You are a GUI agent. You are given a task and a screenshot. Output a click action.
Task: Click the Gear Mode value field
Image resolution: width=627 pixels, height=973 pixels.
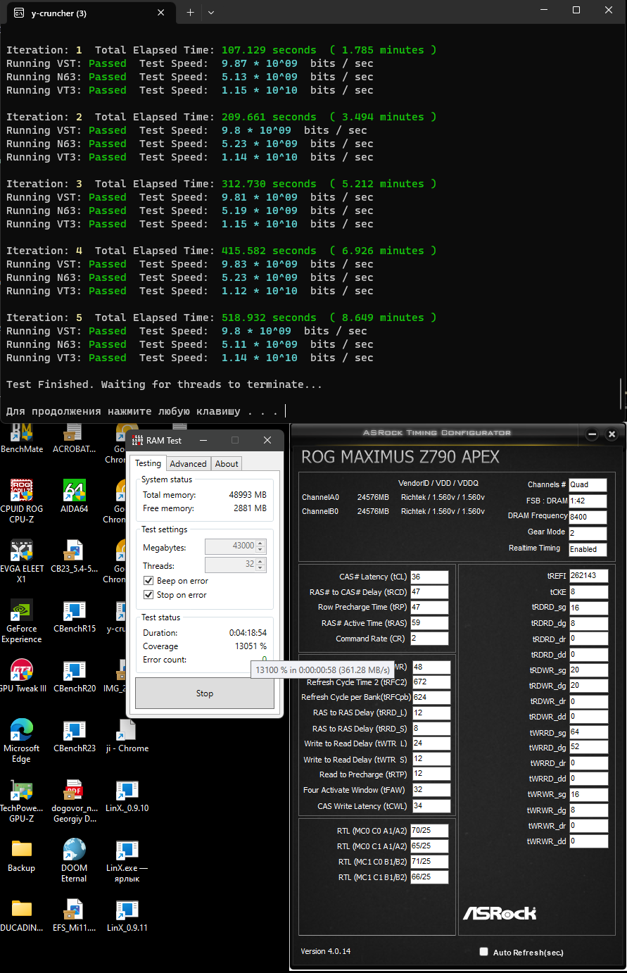pos(588,533)
